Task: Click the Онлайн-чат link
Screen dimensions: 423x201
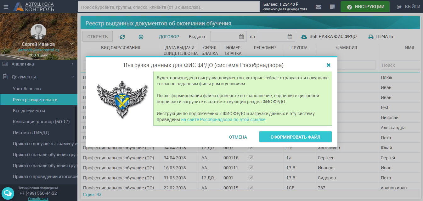Action: 38,199
